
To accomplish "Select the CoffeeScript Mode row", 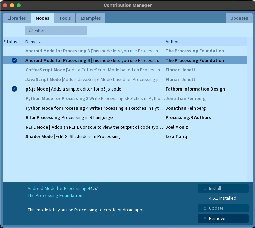I will tap(125, 70).
